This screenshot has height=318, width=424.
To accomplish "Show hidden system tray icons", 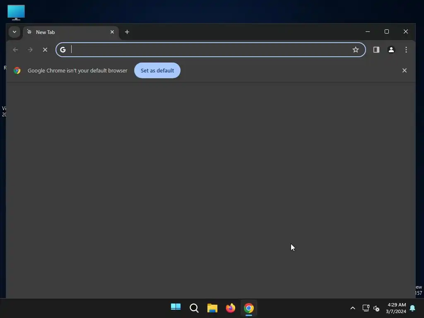I will [x=353, y=308].
